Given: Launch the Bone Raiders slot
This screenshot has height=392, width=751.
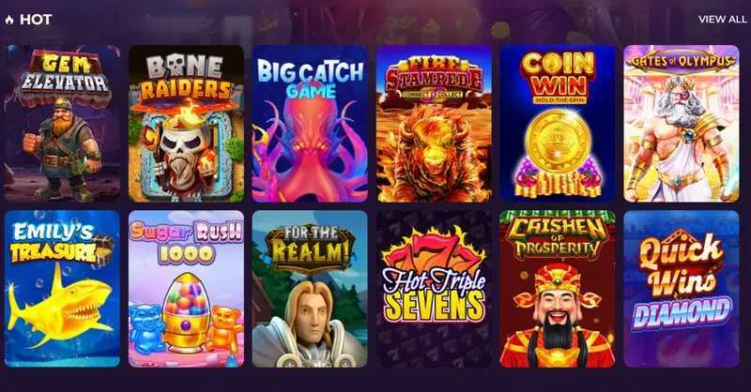Looking at the screenshot, I should [186, 124].
